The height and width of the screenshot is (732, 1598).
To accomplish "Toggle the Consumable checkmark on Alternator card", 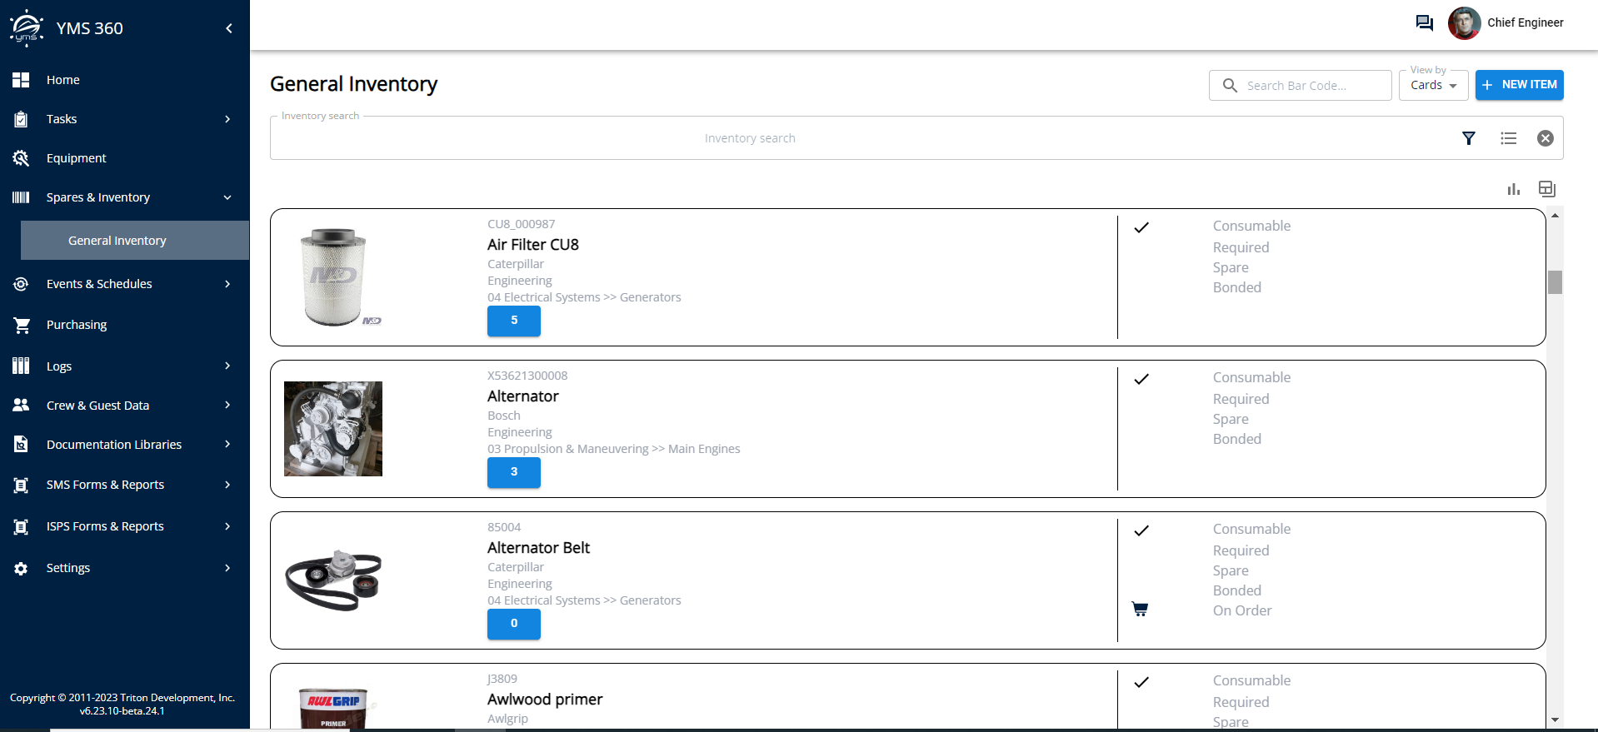I will tap(1141, 378).
